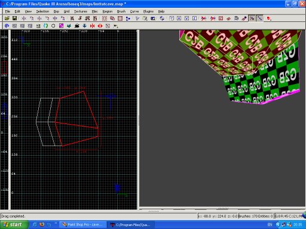Click the Select Complete Tall icon

coord(72,18)
